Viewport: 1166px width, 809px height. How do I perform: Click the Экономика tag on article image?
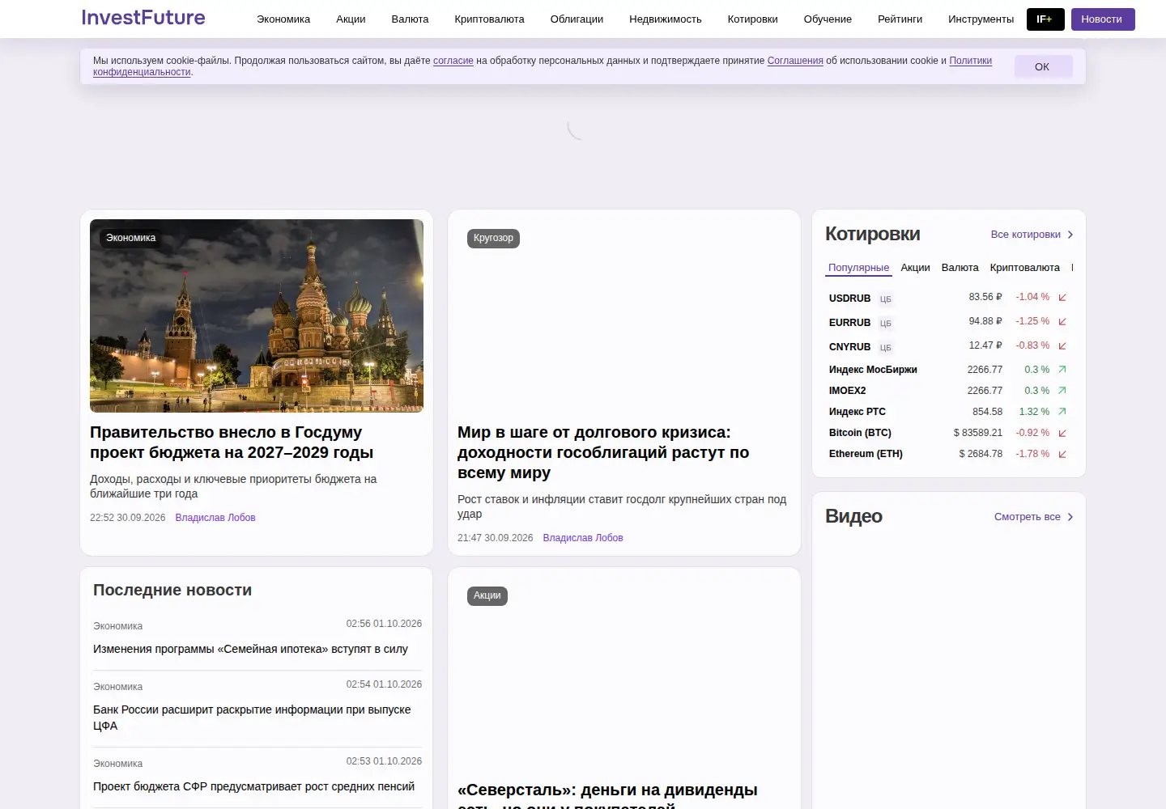pyautogui.click(x=130, y=238)
